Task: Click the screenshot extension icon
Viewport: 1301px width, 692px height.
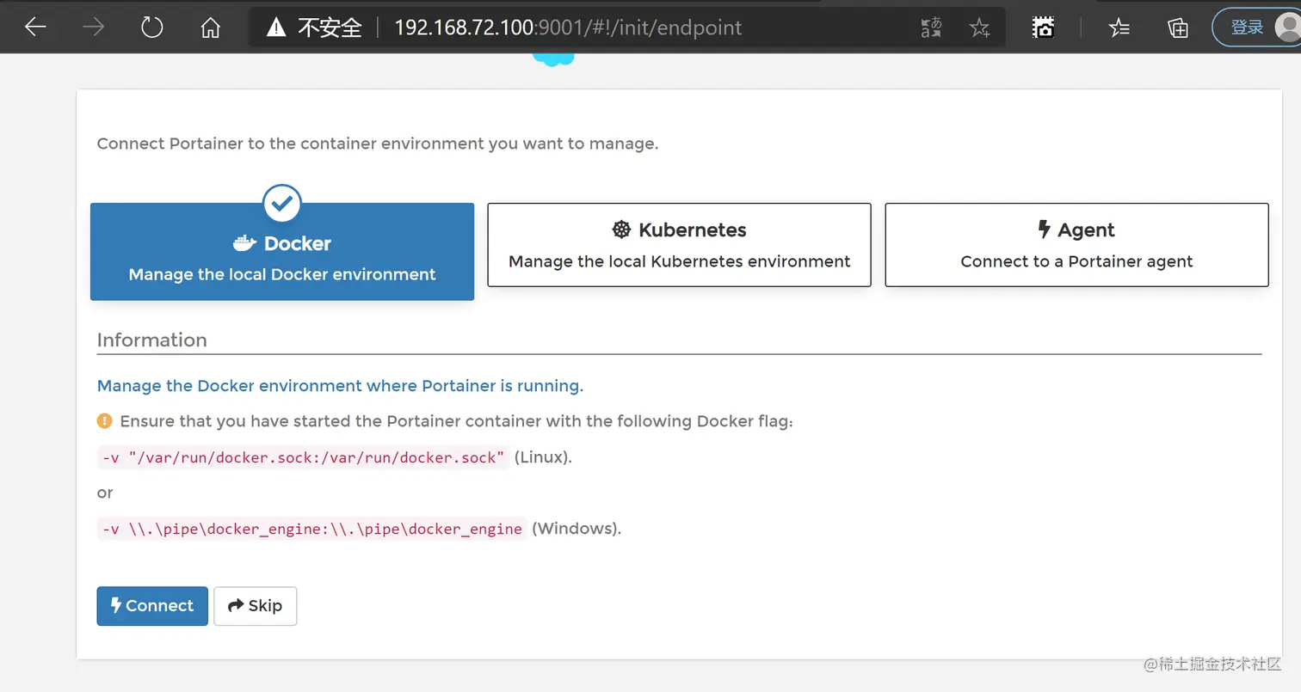Action: 1043,28
